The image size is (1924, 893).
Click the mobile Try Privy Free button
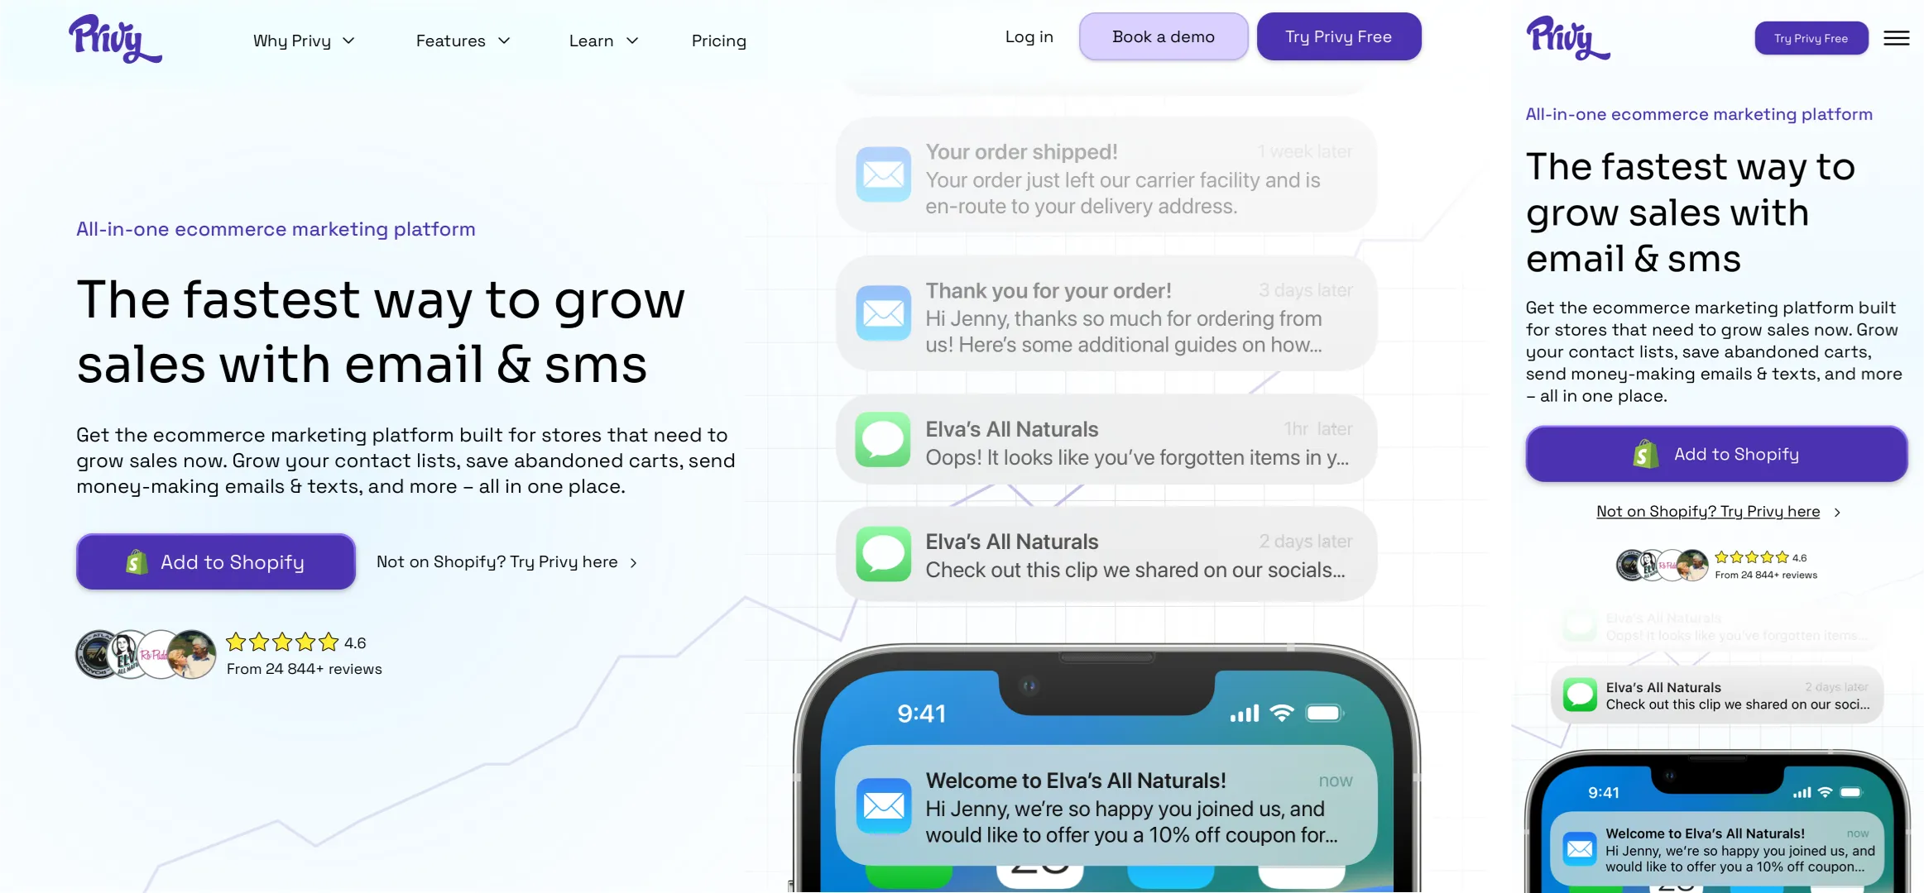pyautogui.click(x=1811, y=36)
